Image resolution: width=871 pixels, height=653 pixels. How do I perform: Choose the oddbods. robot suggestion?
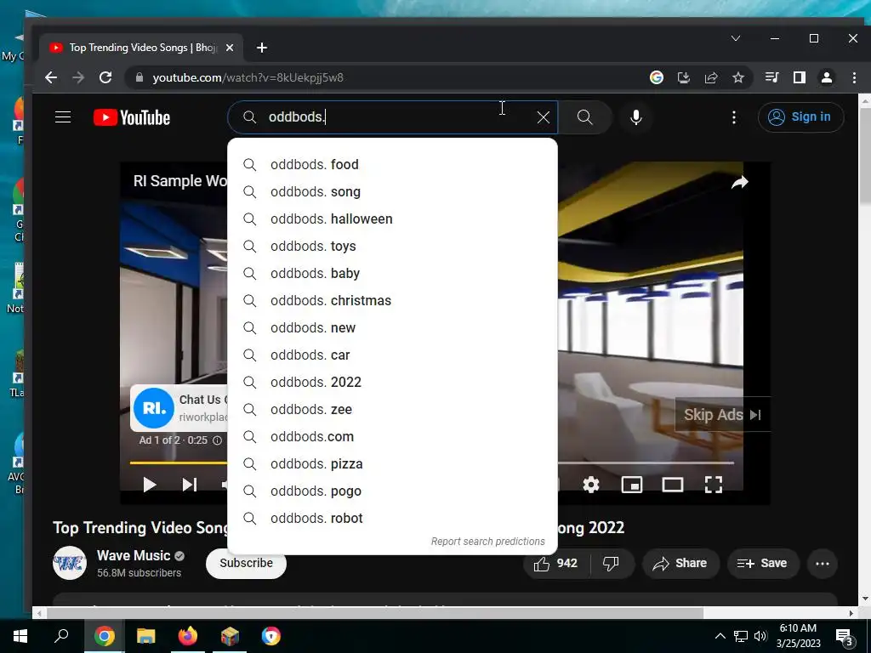(x=393, y=518)
